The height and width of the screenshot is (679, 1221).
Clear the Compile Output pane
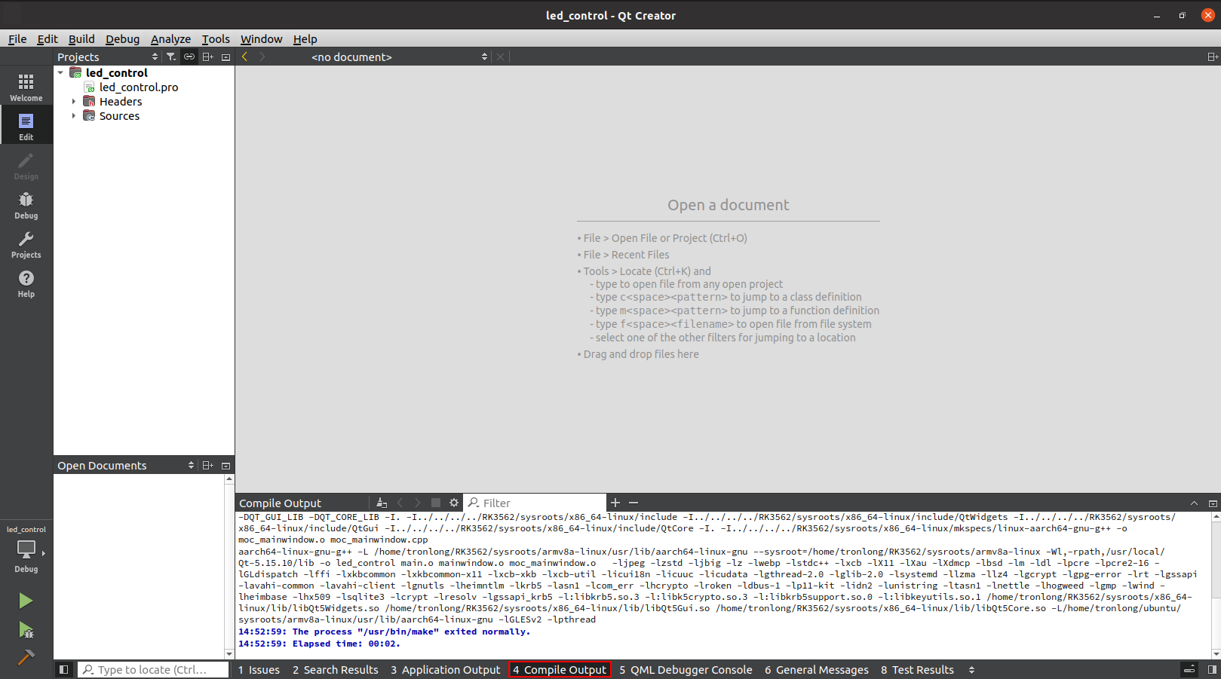[x=382, y=503]
